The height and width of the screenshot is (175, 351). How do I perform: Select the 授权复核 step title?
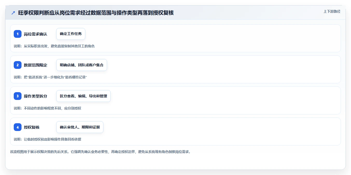pyautogui.click(x=32, y=127)
